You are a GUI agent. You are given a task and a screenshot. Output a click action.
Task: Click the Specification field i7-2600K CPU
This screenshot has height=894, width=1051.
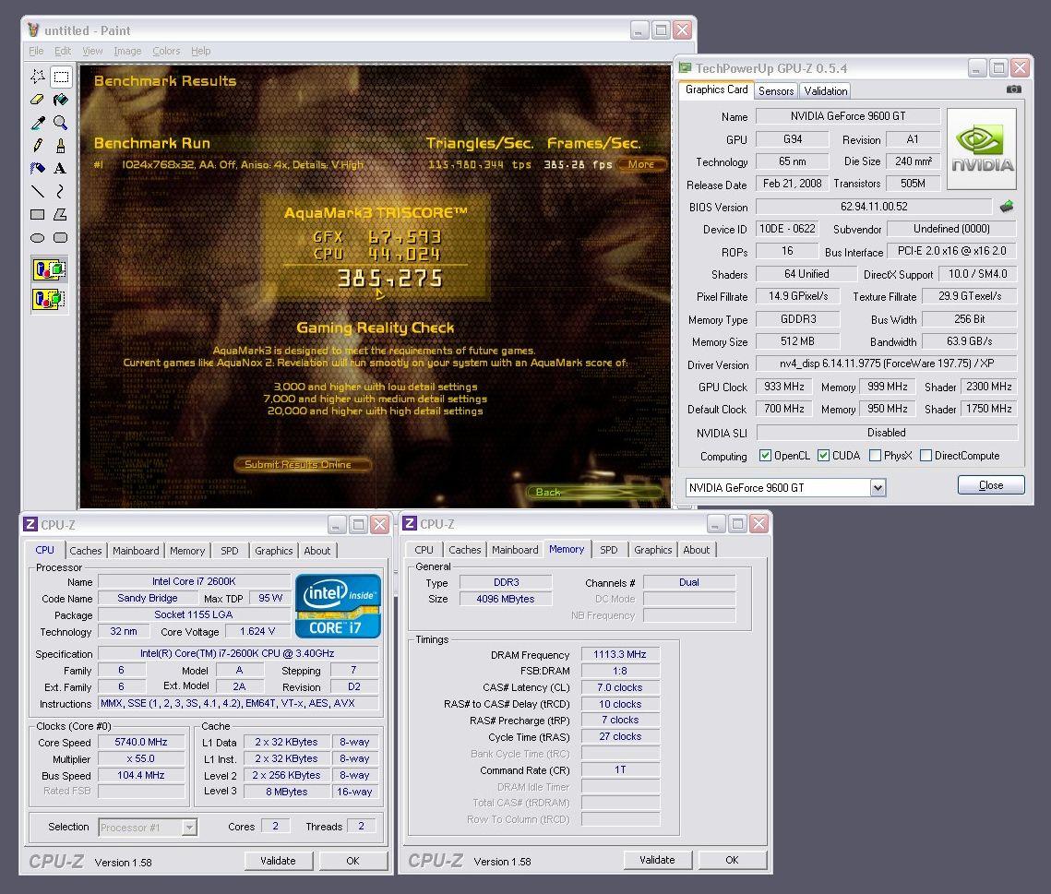[238, 653]
